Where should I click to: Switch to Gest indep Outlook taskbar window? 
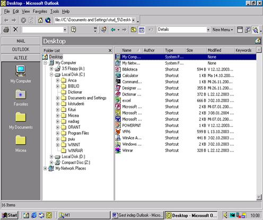pos(137,215)
